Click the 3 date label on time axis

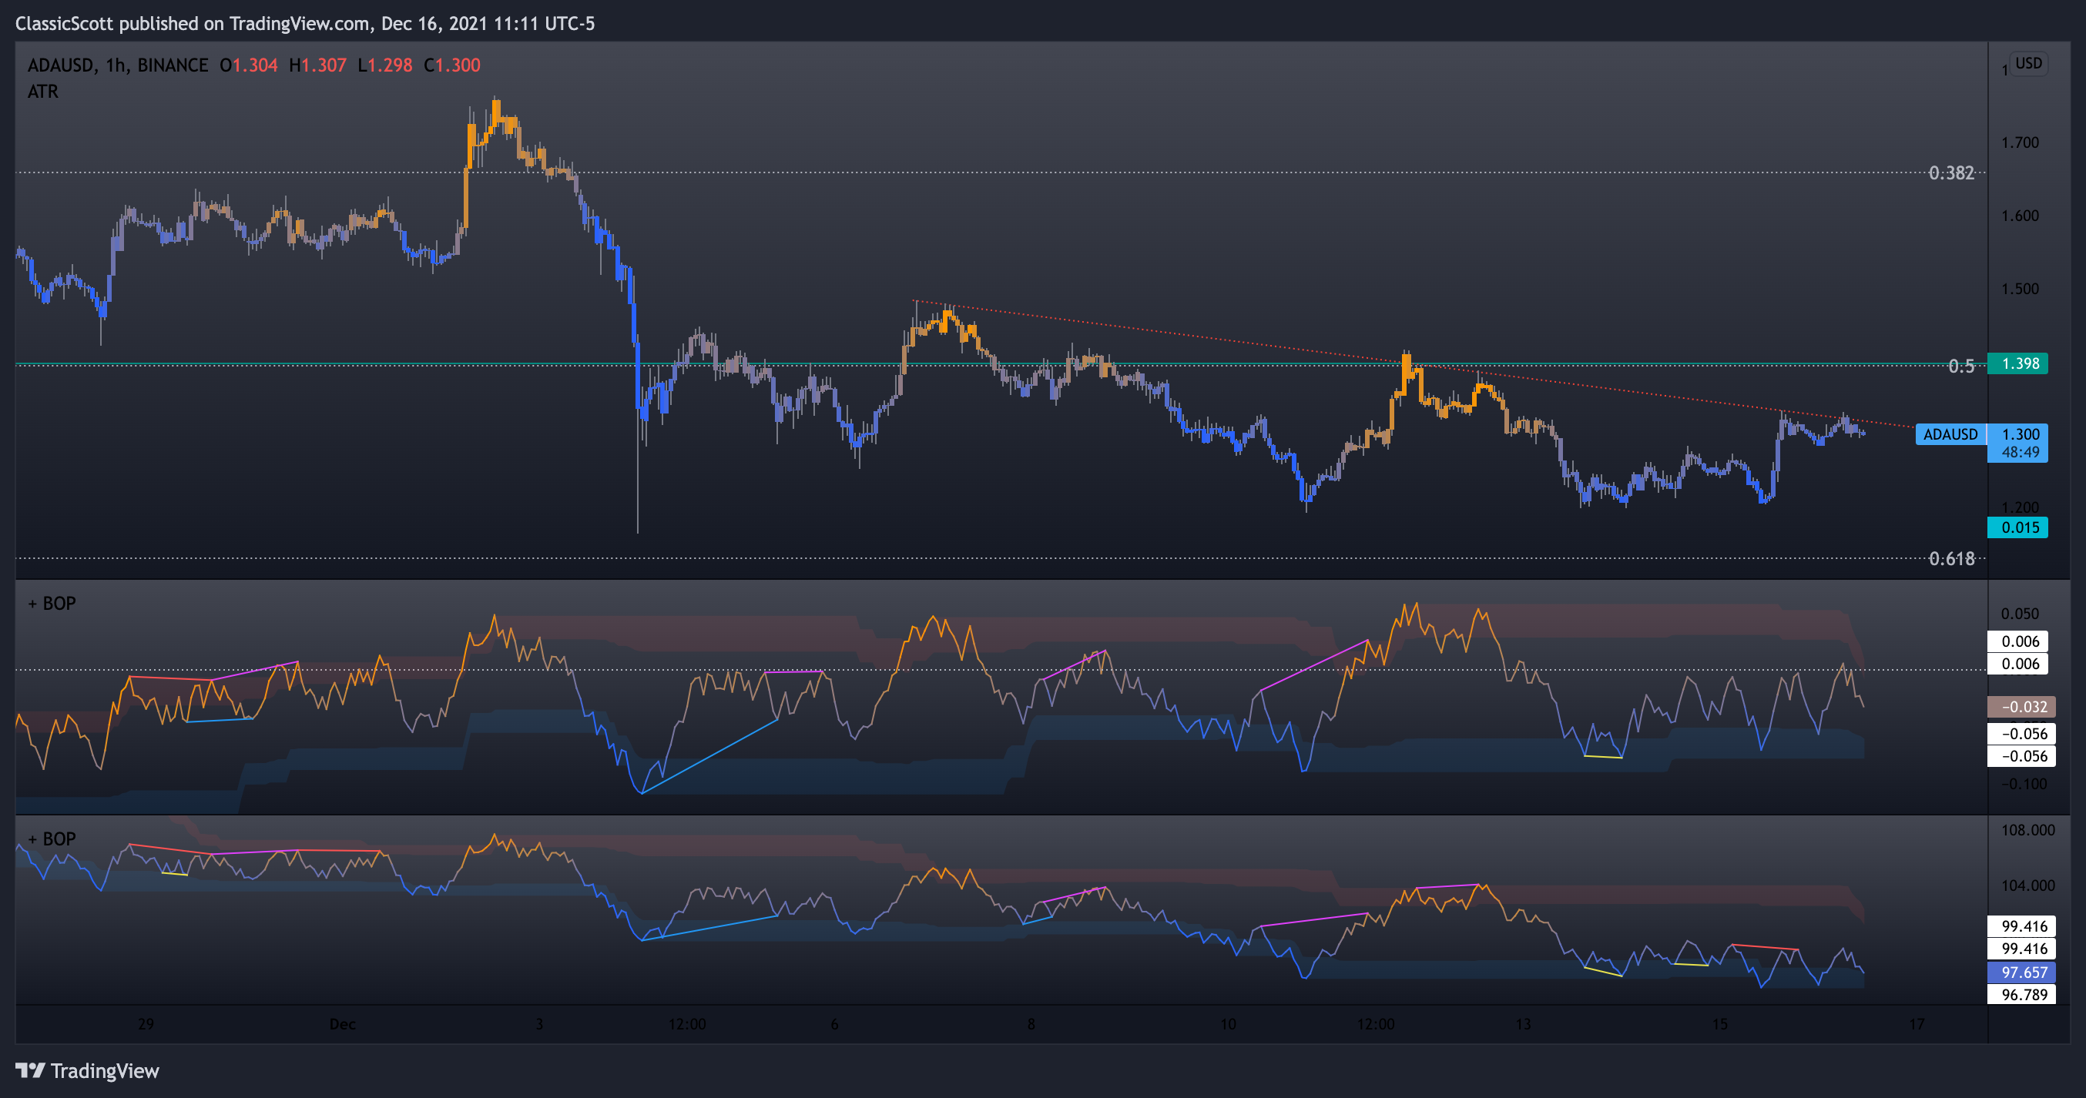click(x=539, y=1024)
